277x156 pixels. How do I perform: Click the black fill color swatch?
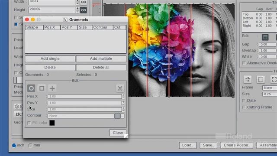point(52,123)
